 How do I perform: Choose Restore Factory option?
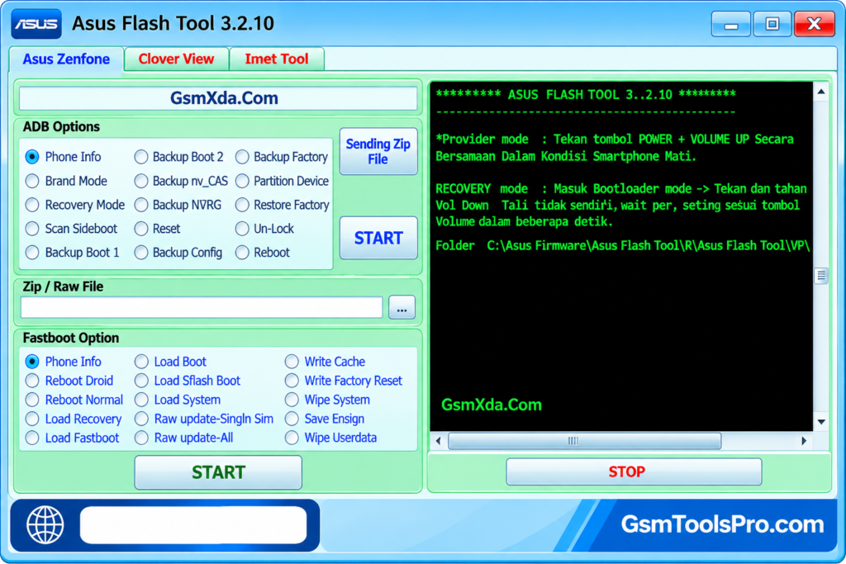242,205
